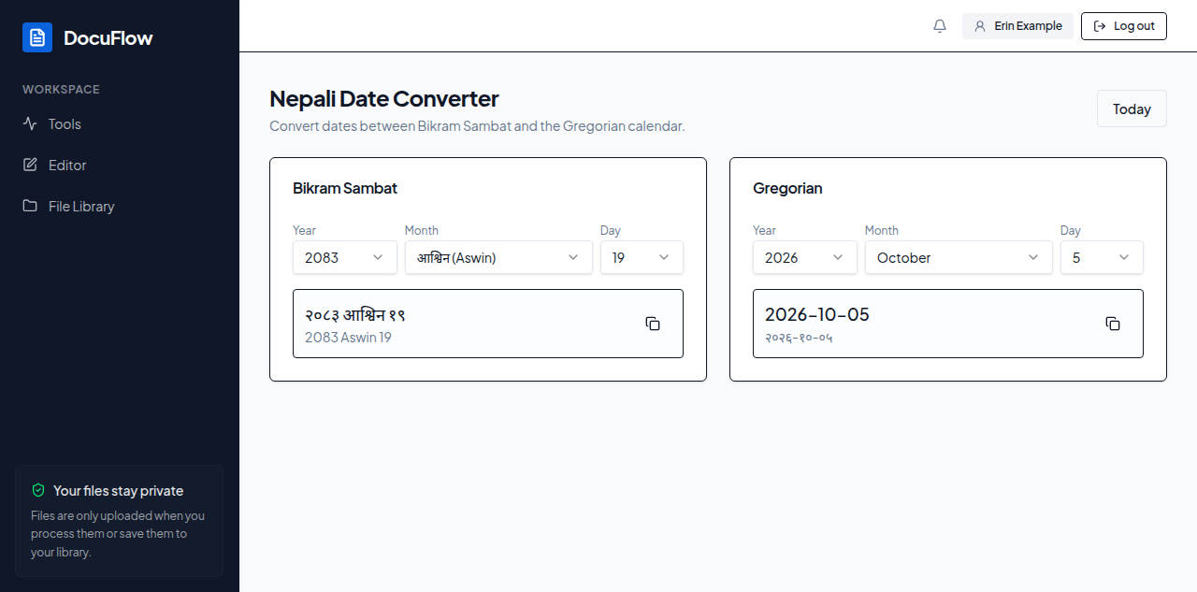Viewport: 1197px width, 592px height.
Task: Click the WORKSPACE section label
Action: click(x=61, y=90)
